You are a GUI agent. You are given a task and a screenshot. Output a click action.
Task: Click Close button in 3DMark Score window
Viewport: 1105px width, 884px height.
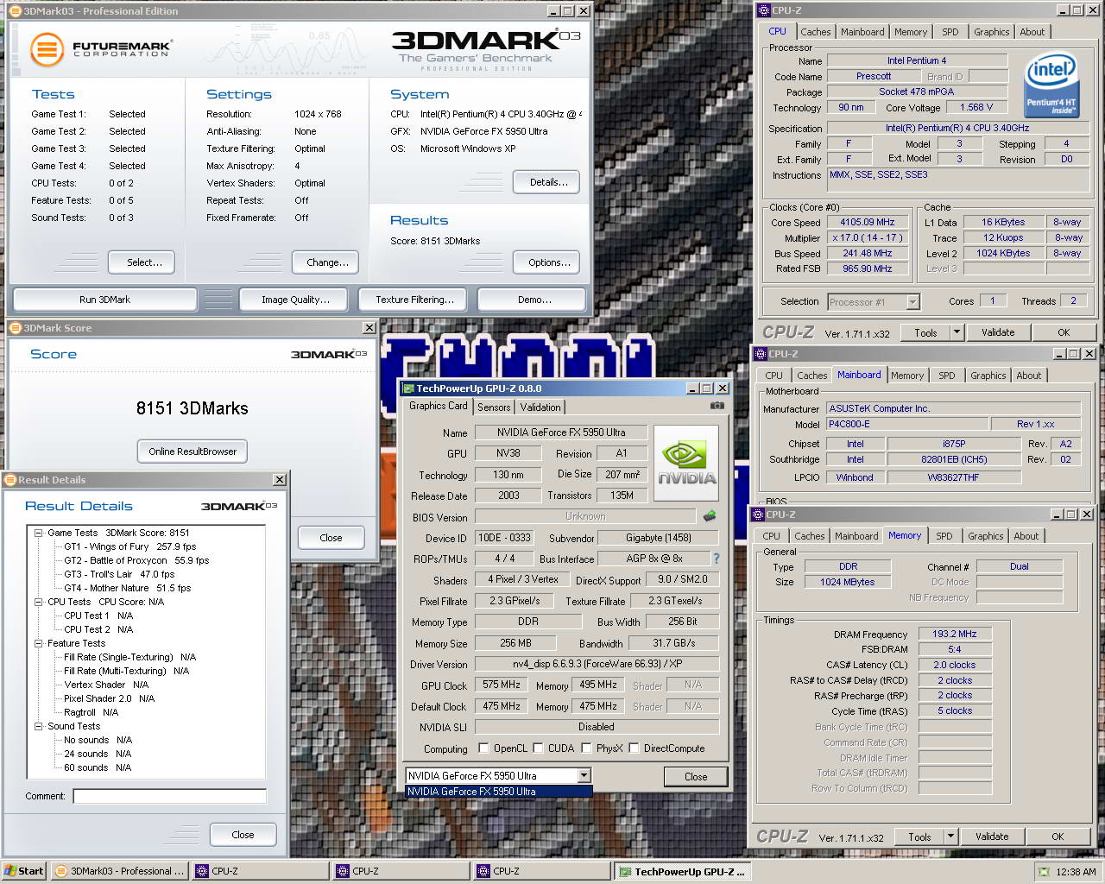(331, 538)
